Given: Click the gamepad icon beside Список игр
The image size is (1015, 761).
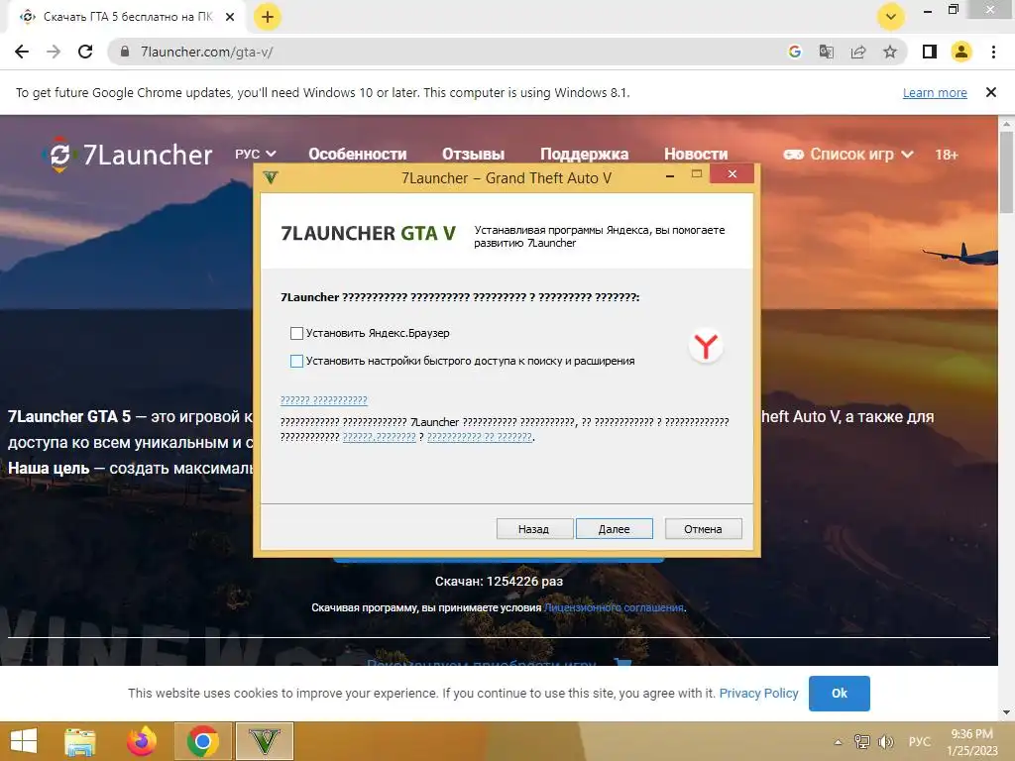Looking at the screenshot, I should (794, 154).
